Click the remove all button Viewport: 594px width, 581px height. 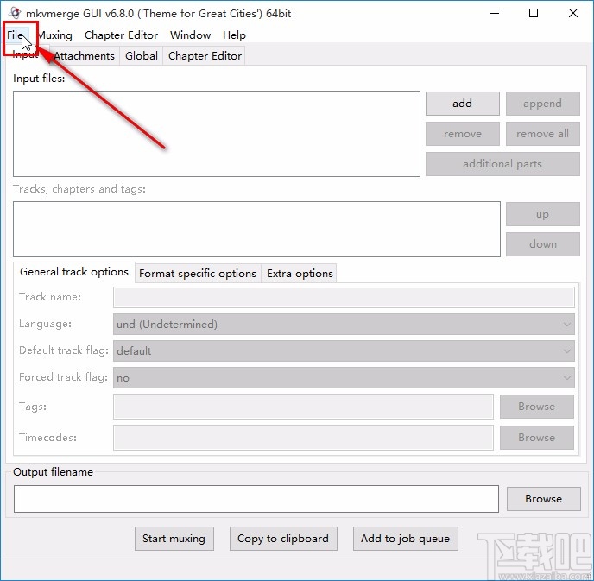542,134
